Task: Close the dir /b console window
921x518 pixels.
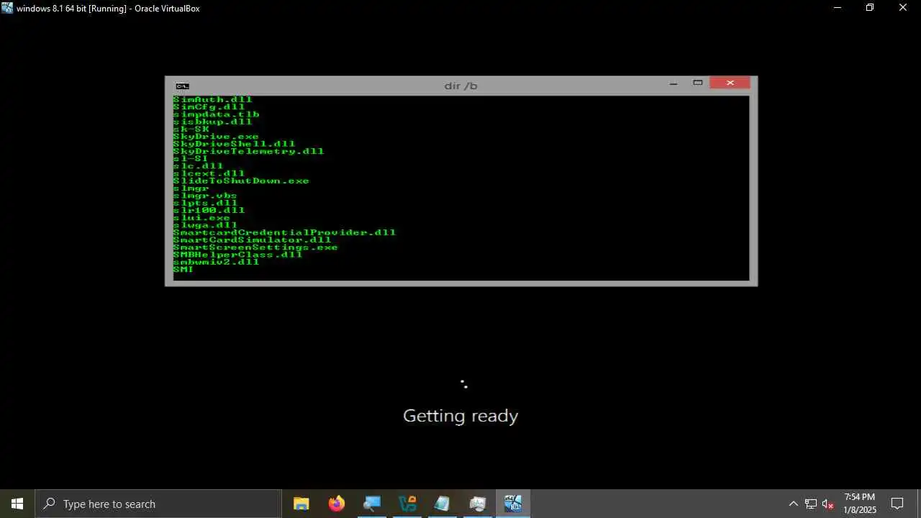Action: [x=730, y=83]
